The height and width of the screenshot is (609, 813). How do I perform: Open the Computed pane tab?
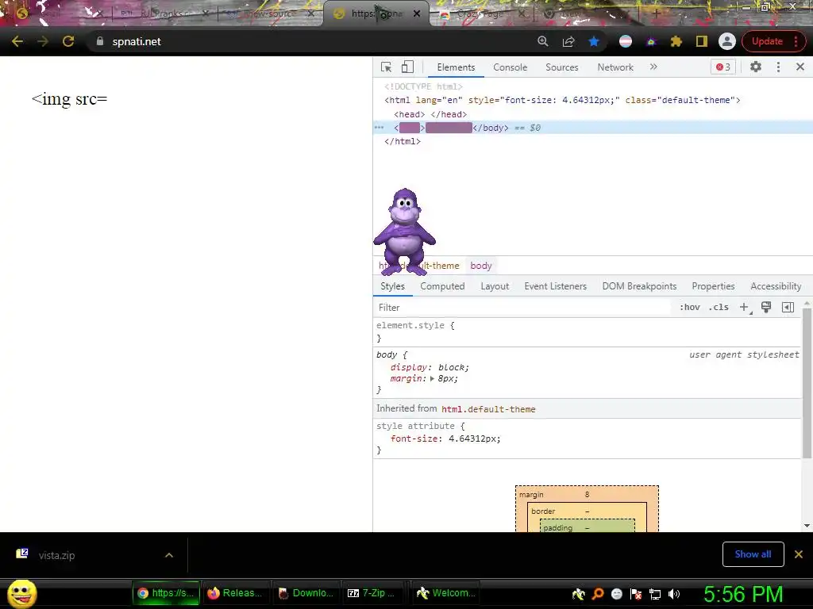(x=442, y=286)
